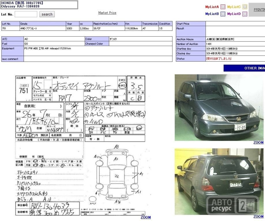The height and width of the screenshot is (221, 265).
Task: Check the MyListC checkbox
Action: [x=245, y=7]
